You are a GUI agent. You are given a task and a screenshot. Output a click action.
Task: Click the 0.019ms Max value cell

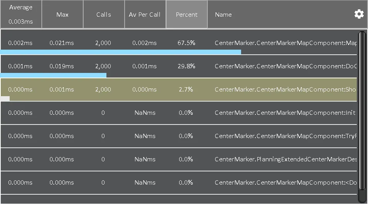pyautogui.click(x=62, y=66)
